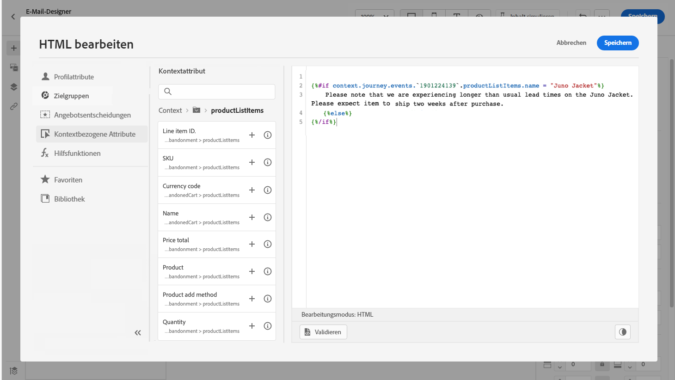Show info for SKU attribute
Image resolution: width=675 pixels, height=380 pixels.
tap(267, 162)
